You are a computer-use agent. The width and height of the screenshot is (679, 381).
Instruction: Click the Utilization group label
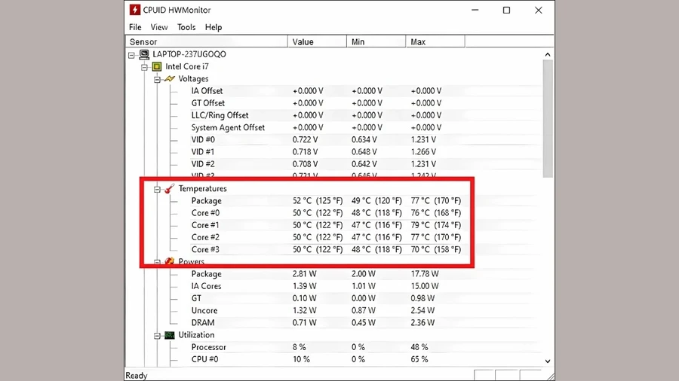(196, 335)
